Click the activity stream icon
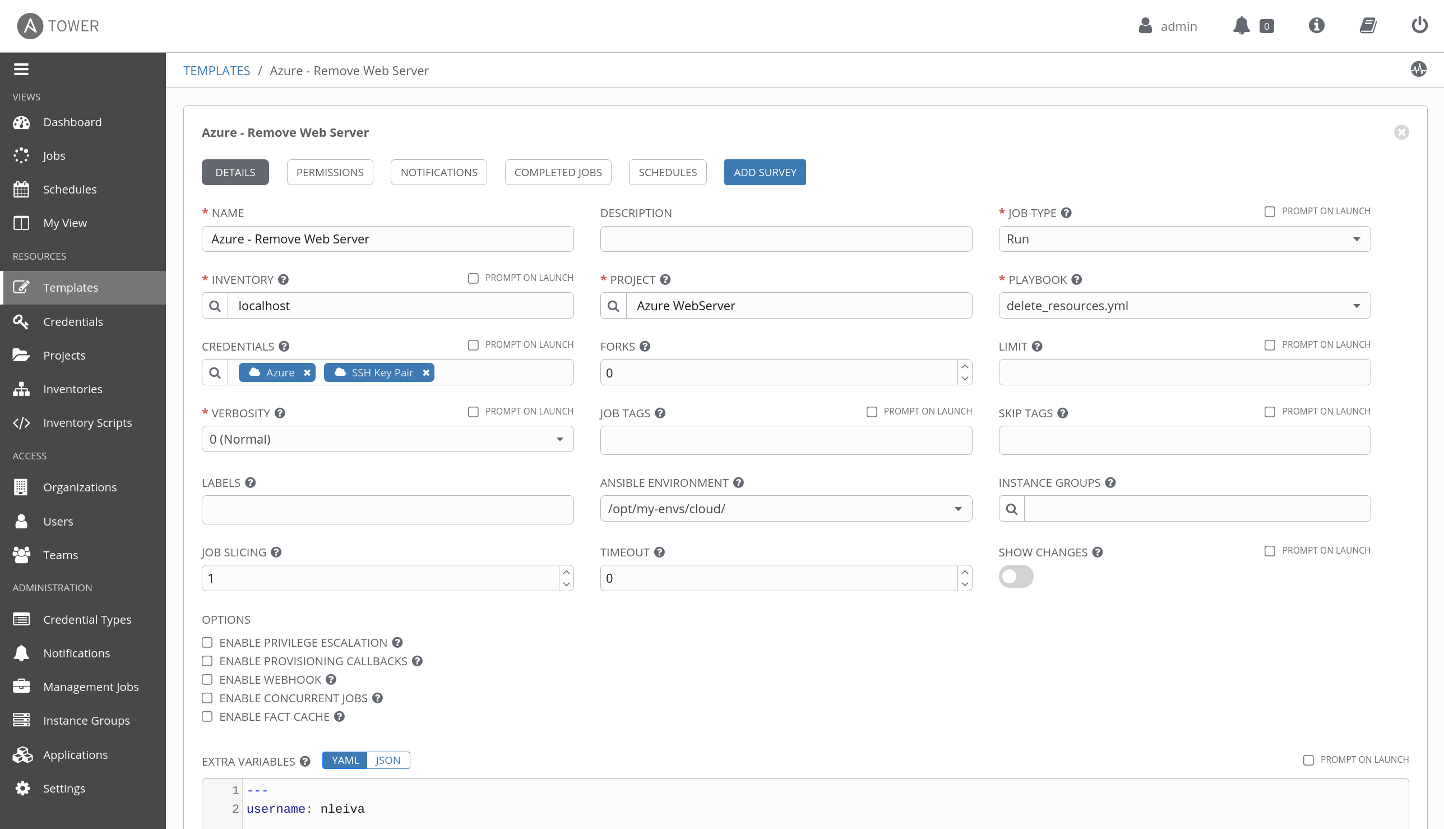The height and width of the screenshot is (829, 1444). (x=1418, y=69)
